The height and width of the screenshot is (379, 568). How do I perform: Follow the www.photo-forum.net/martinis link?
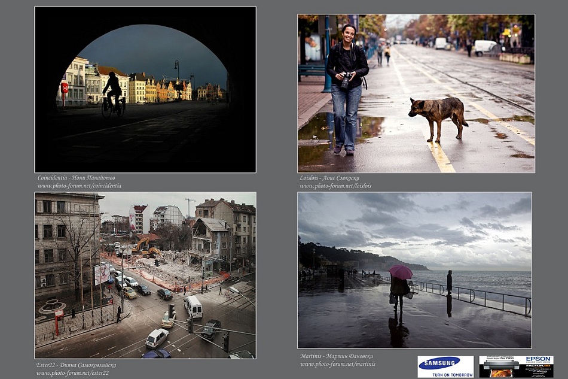(x=338, y=364)
